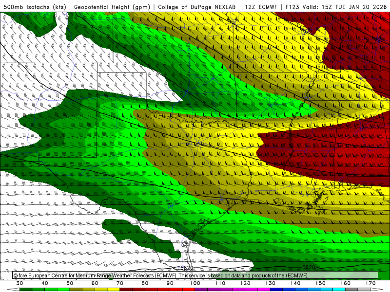Click the olive 50-55 kt legend swatch
The width and height of the screenshot is (390, 292).
pyautogui.click(x=76, y=290)
